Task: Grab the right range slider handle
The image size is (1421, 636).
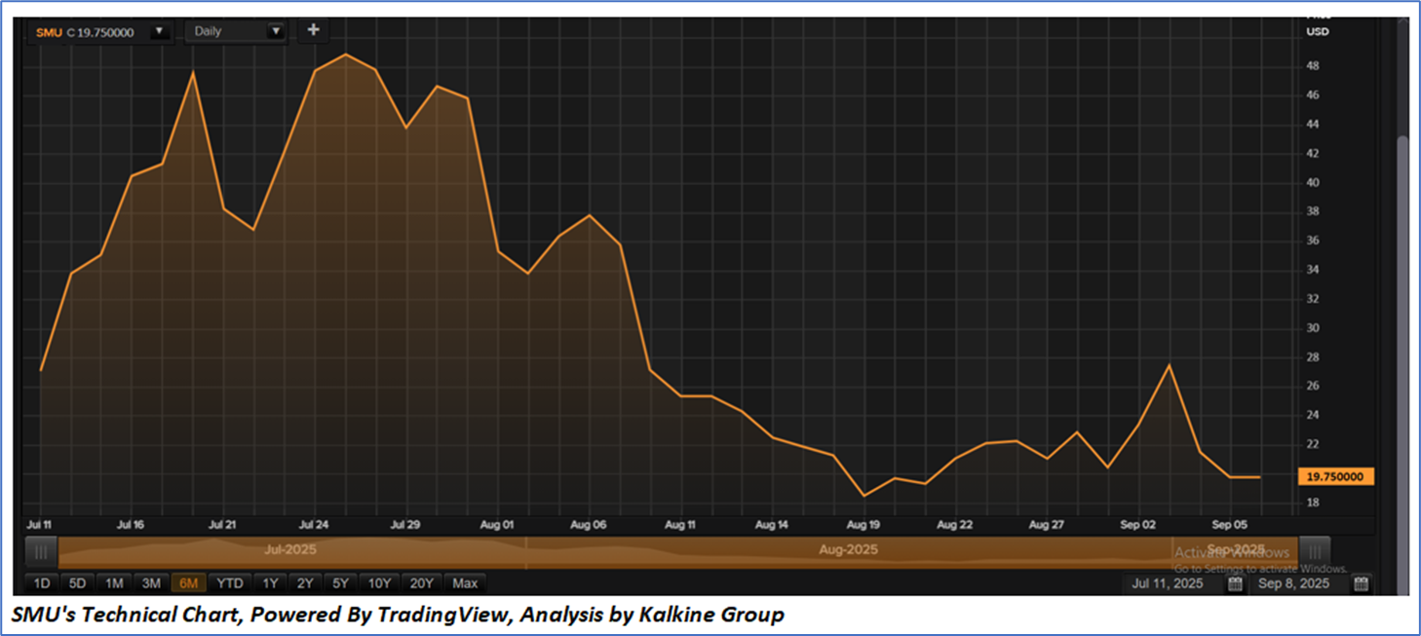Action: 1314,552
